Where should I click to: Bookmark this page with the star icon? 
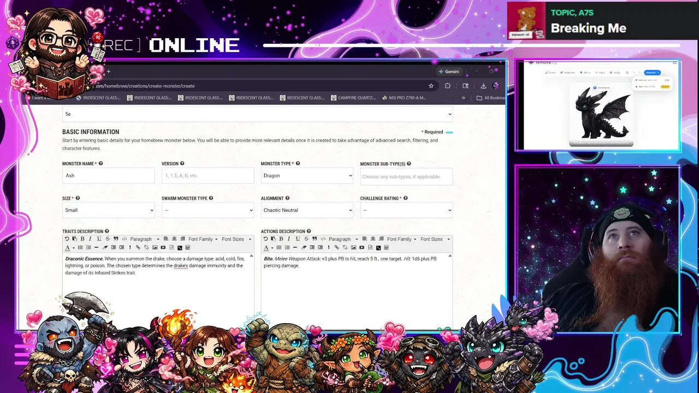(x=431, y=86)
